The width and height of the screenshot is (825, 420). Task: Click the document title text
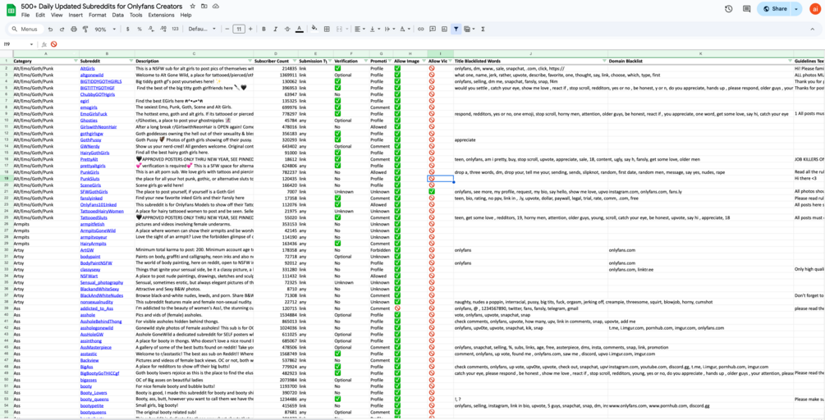(102, 7)
